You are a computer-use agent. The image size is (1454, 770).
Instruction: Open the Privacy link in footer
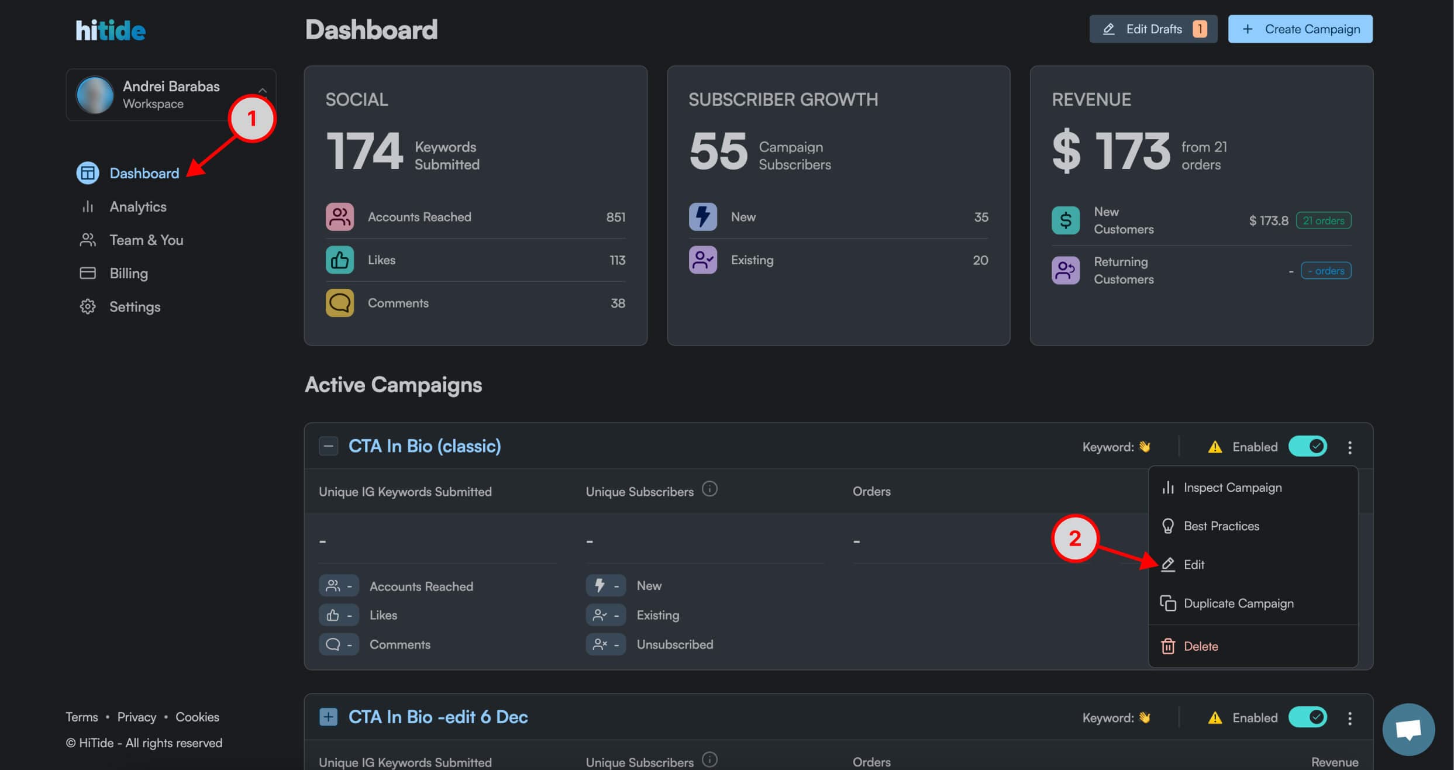click(137, 717)
